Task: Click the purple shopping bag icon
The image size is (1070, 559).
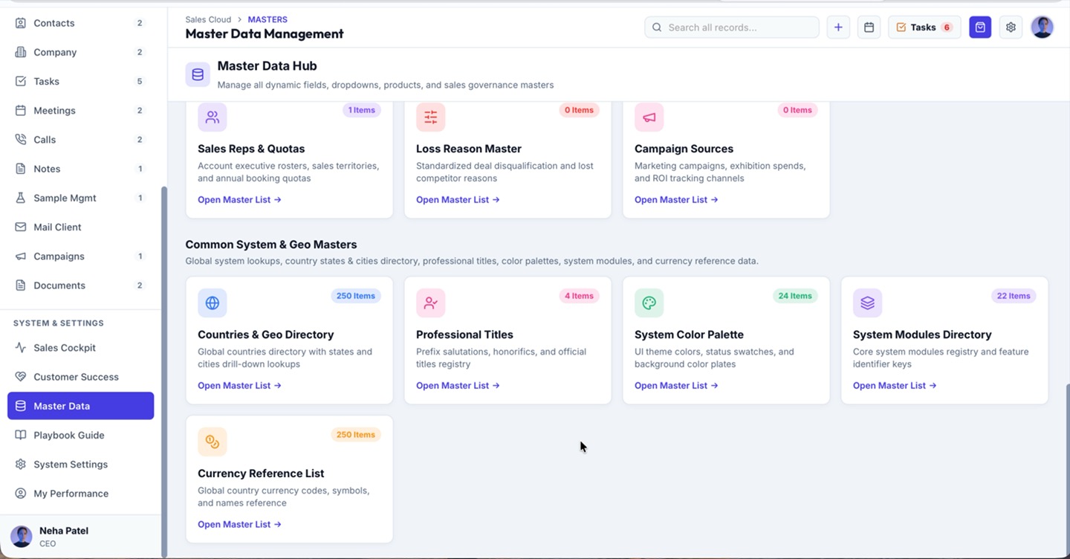Action: tap(980, 28)
